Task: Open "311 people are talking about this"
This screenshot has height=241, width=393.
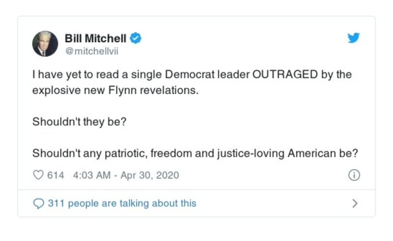Action: [121, 203]
